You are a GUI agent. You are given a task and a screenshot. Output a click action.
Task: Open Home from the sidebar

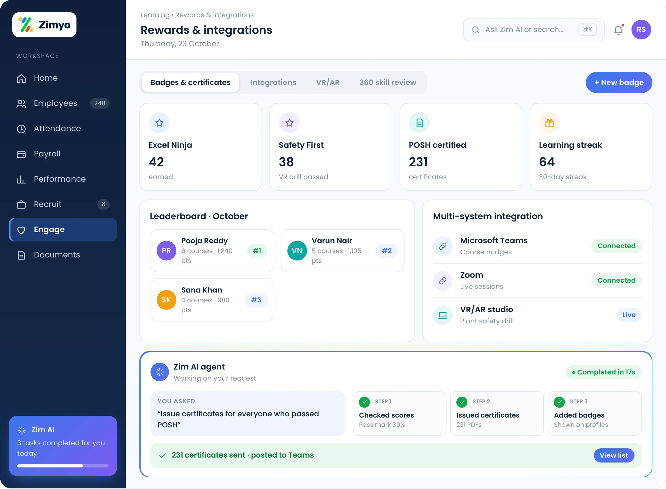63,78
